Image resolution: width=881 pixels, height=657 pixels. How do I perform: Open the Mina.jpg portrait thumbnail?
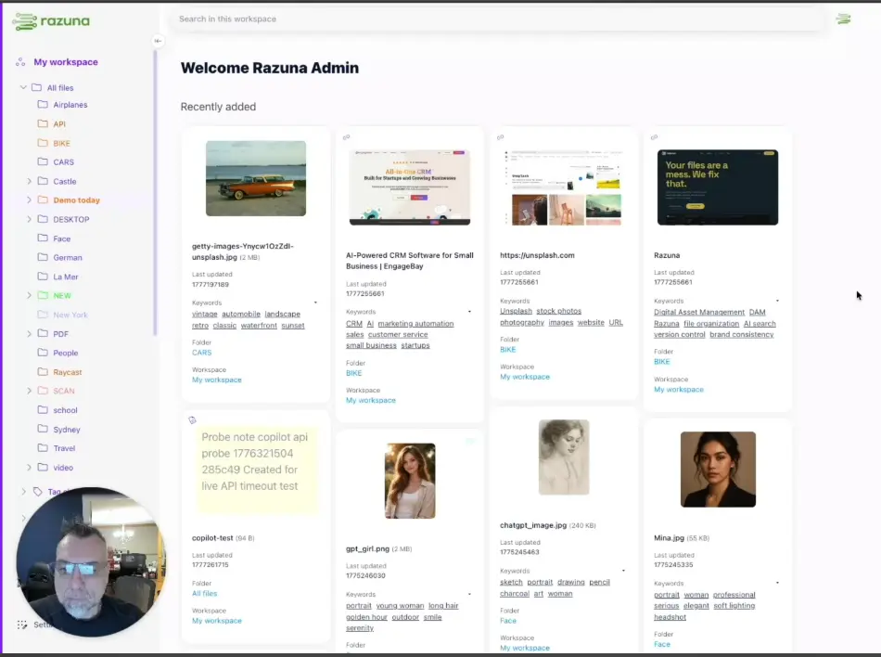coord(718,470)
